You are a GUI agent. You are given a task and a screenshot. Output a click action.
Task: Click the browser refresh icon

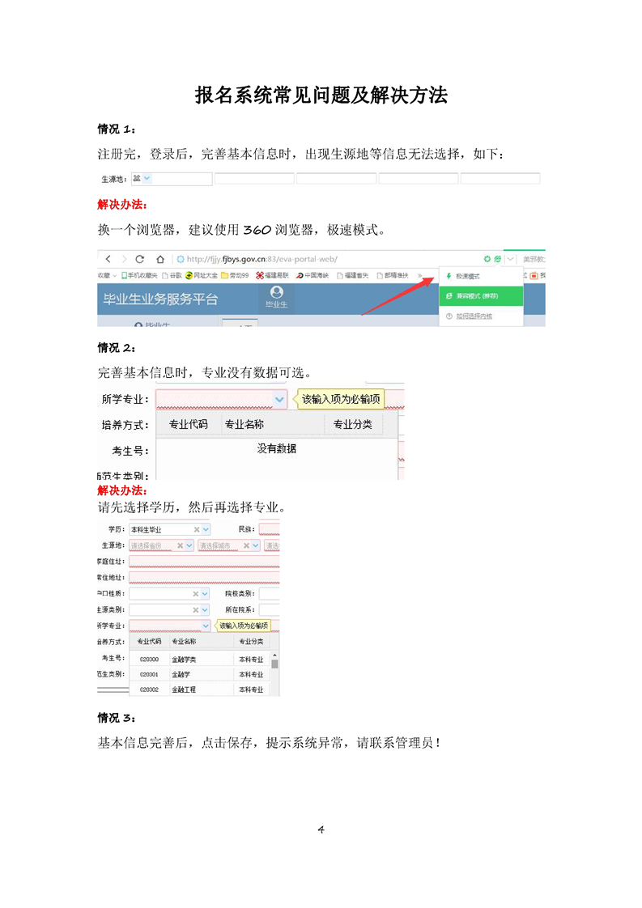pyautogui.click(x=139, y=259)
